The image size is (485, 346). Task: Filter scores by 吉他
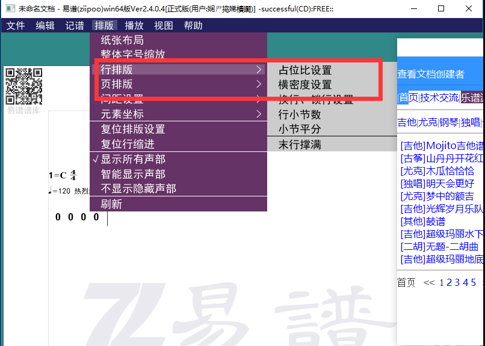click(407, 123)
